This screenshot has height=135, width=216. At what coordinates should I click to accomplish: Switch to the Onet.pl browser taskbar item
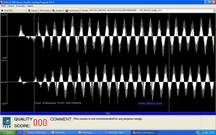(x=36, y=132)
